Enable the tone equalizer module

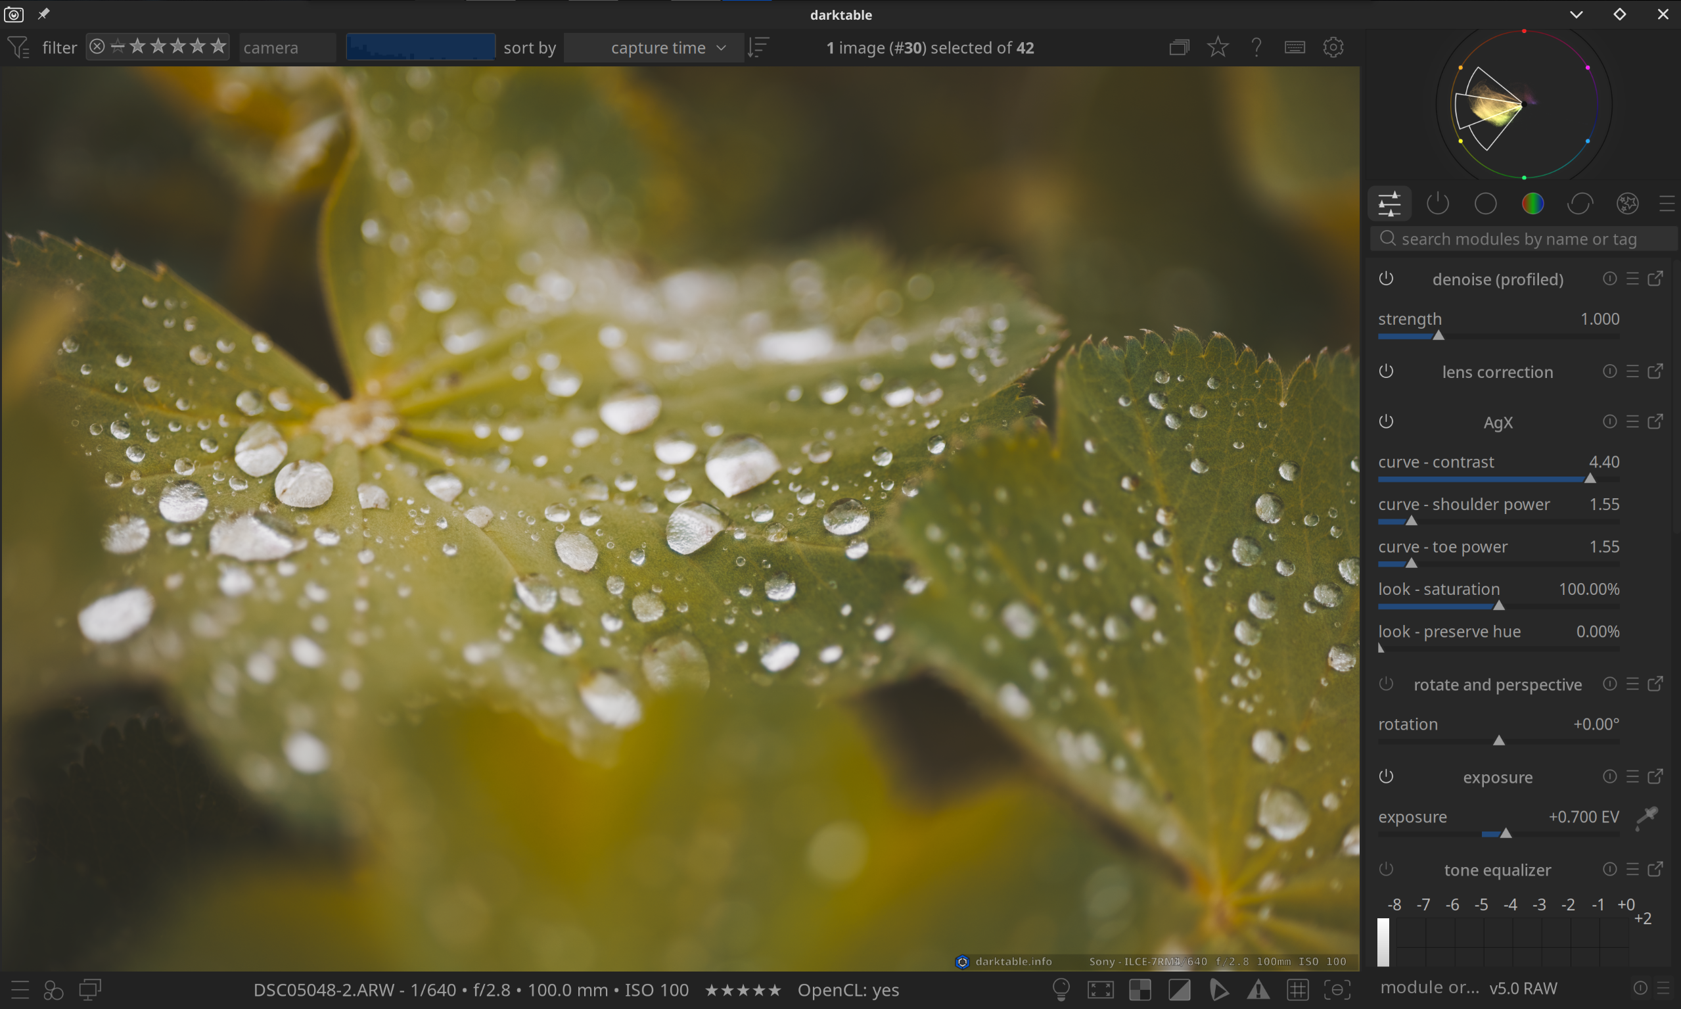[x=1386, y=870]
